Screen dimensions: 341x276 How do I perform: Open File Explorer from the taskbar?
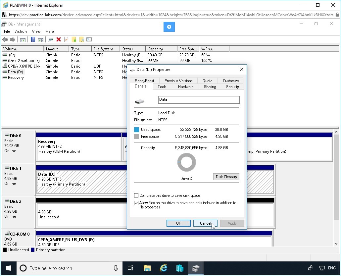click(x=147, y=268)
